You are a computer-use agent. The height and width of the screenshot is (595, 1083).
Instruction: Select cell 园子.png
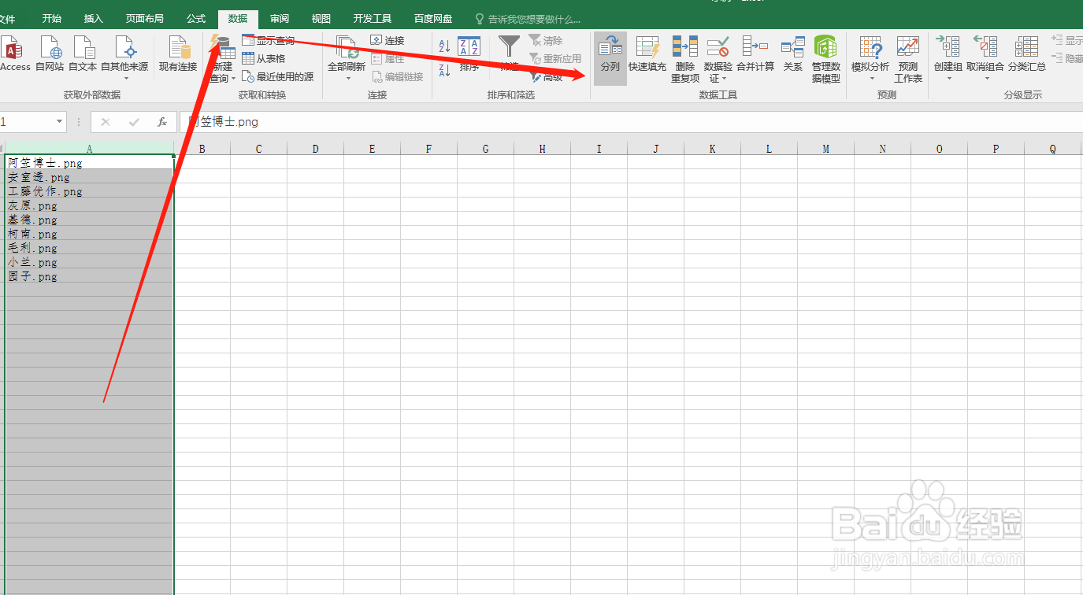pos(90,276)
